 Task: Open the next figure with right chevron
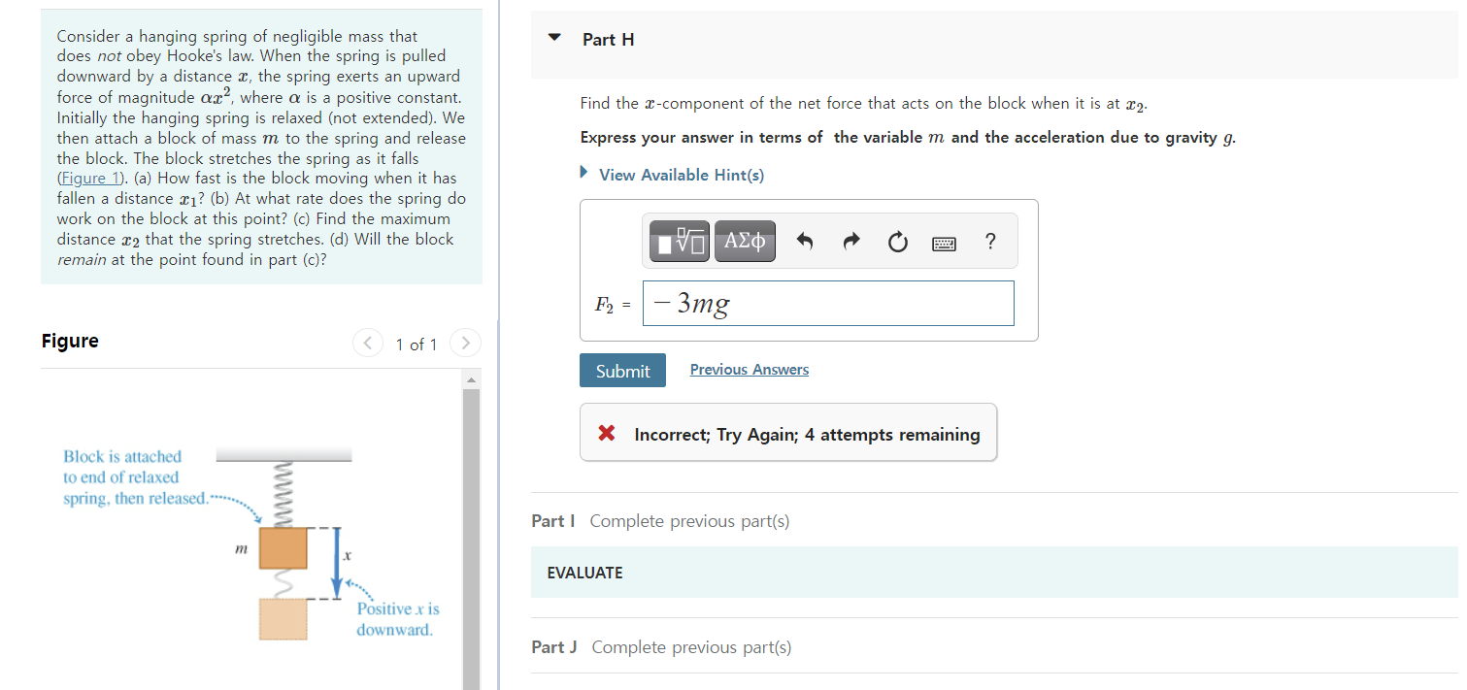tap(465, 343)
